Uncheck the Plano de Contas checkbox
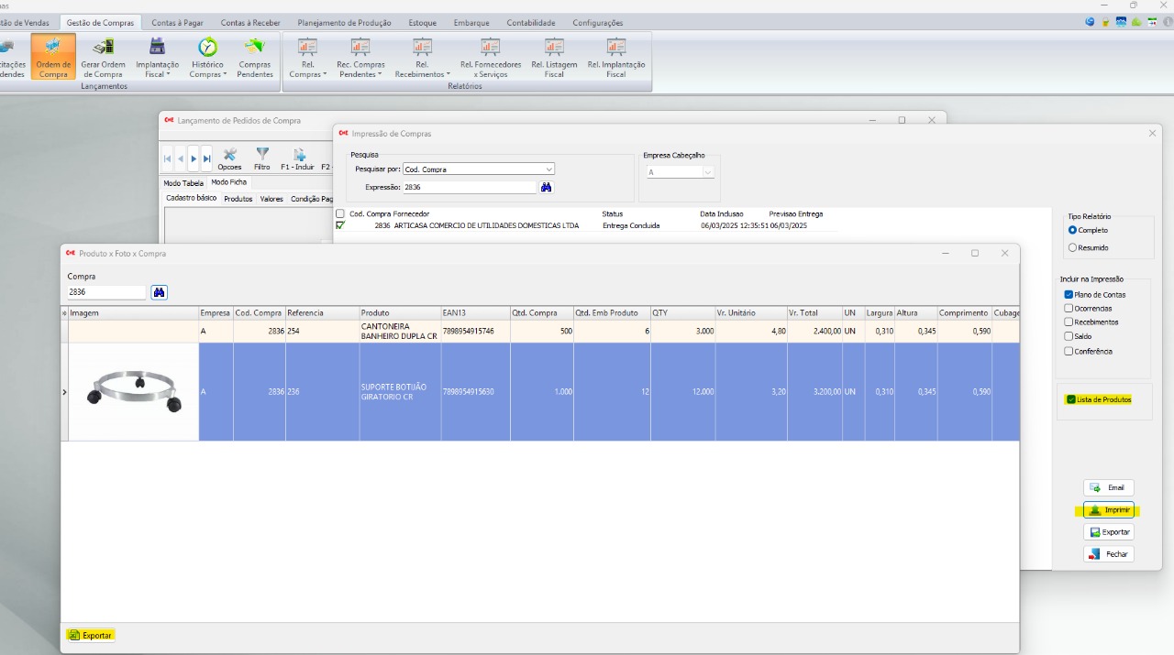This screenshot has height=655, width=1174. point(1069,295)
